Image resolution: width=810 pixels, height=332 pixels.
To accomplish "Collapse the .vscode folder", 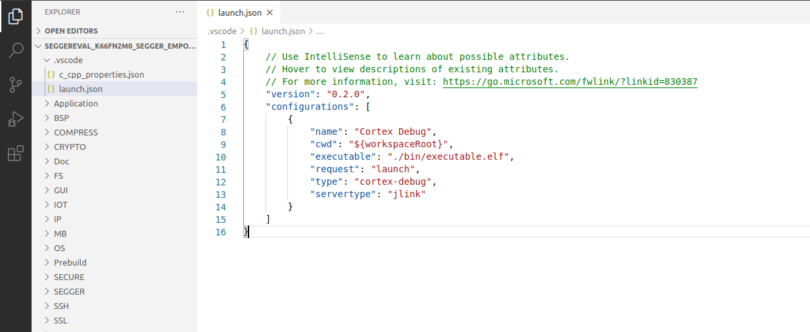I will click(x=68, y=60).
